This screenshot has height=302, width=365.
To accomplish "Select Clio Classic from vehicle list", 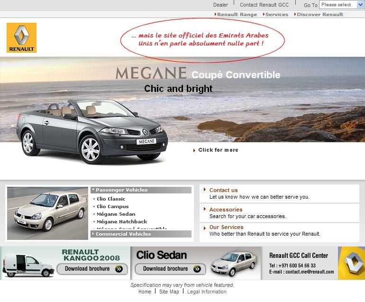I will coord(111,199).
